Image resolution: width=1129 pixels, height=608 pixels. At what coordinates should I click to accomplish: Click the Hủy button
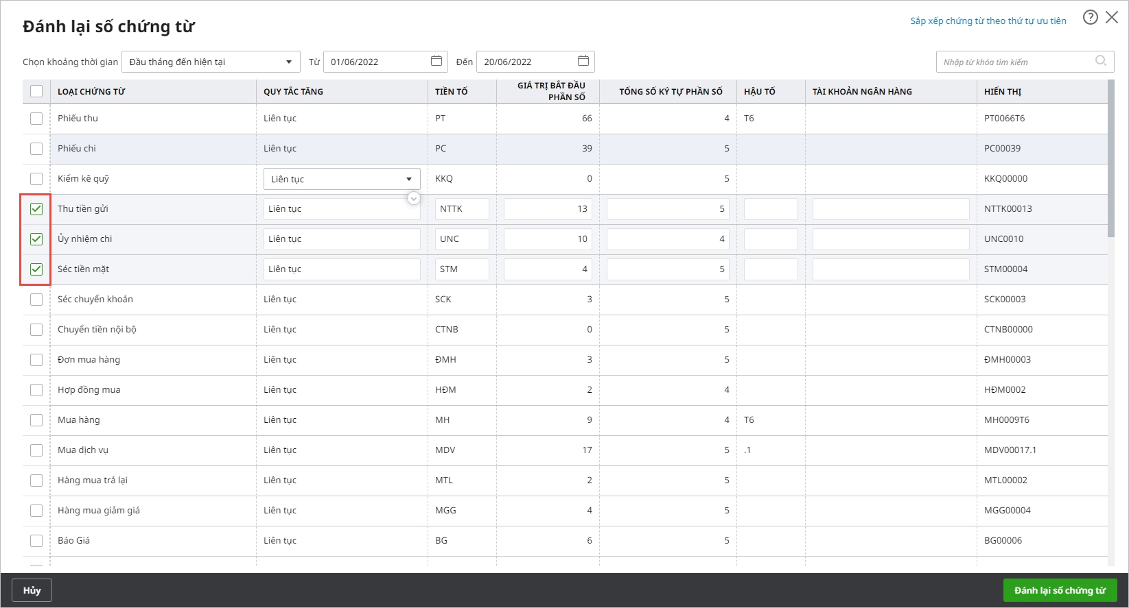[32, 590]
